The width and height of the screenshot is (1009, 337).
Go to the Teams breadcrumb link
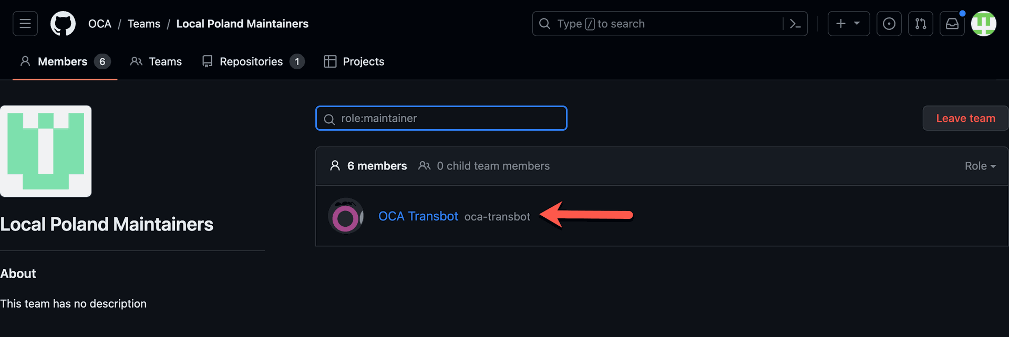[144, 24]
